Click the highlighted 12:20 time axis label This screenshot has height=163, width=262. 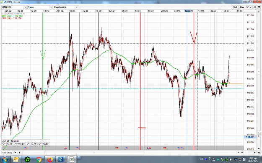pyautogui.click(x=187, y=11)
